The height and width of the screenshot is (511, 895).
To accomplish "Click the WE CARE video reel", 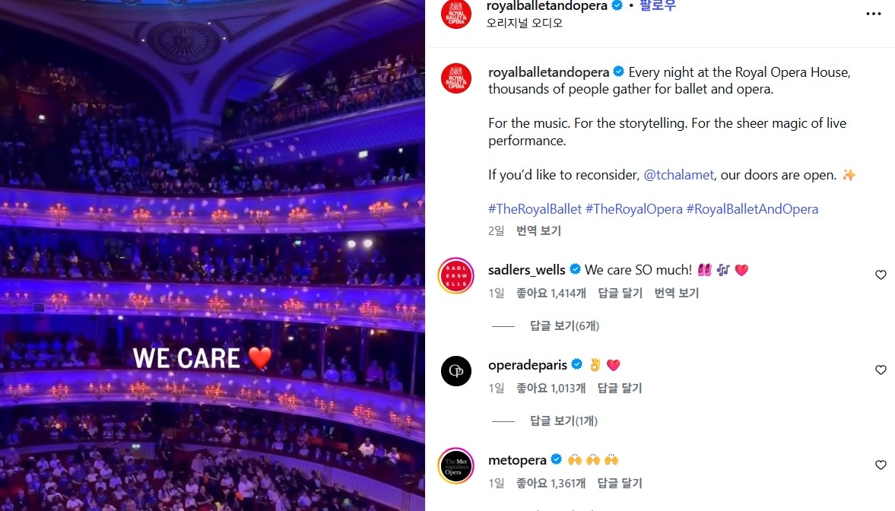I will 212,255.
